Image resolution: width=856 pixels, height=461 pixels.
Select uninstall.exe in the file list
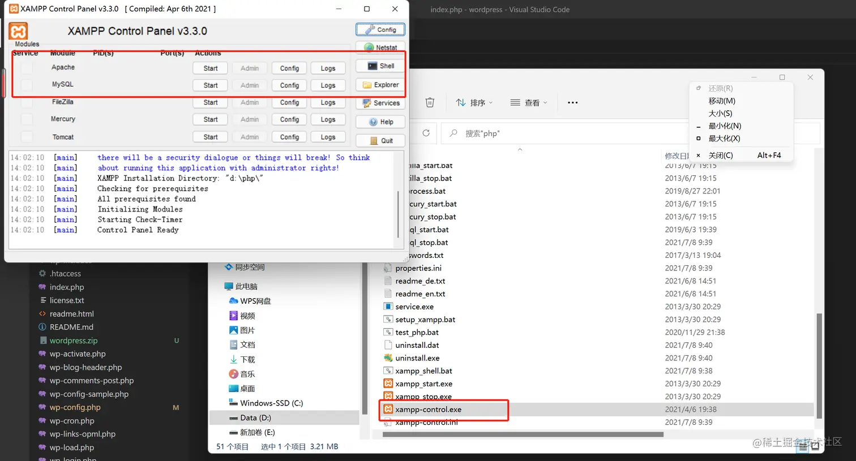pyautogui.click(x=417, y=358)
